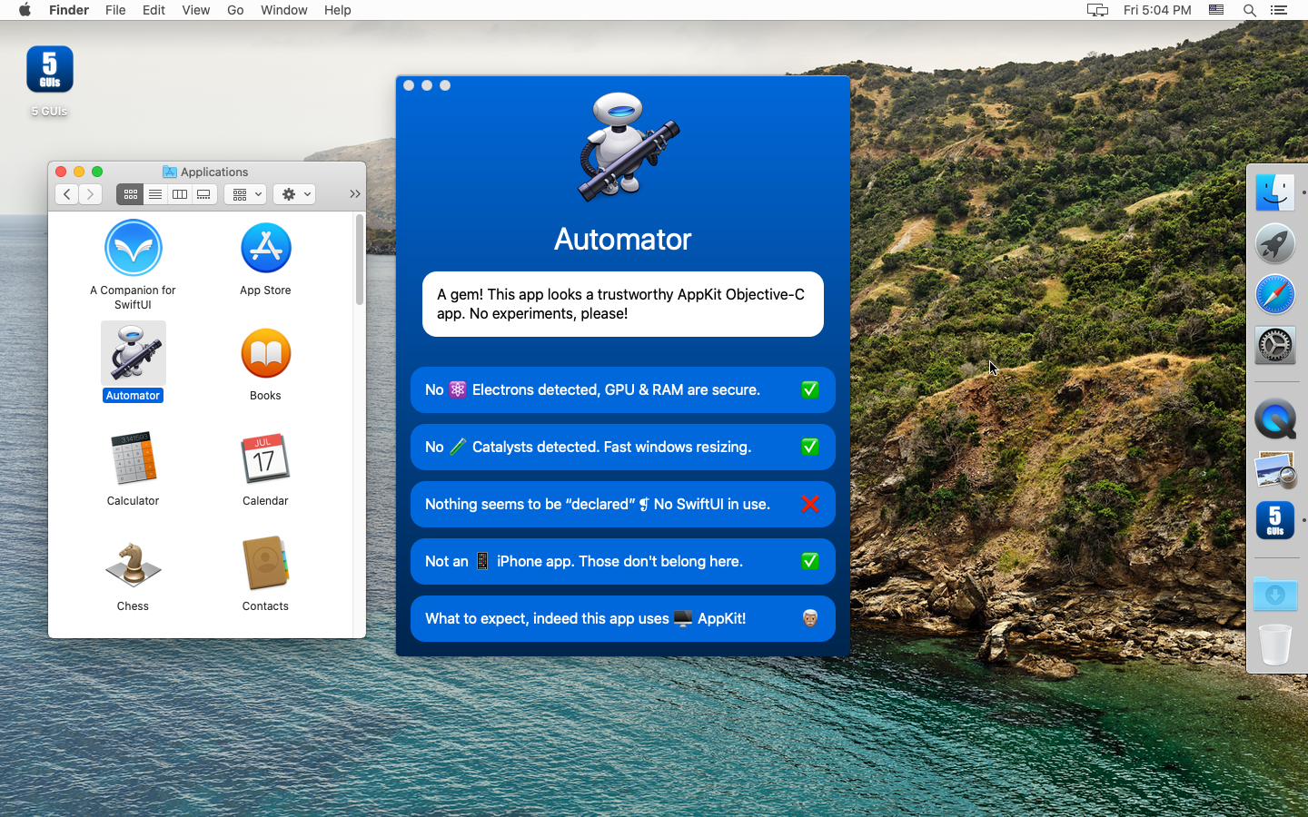Image resolution: width=1308 pixels, height=817 pixels.
Task: Select the Chess app icon
Action: [133, 564]
